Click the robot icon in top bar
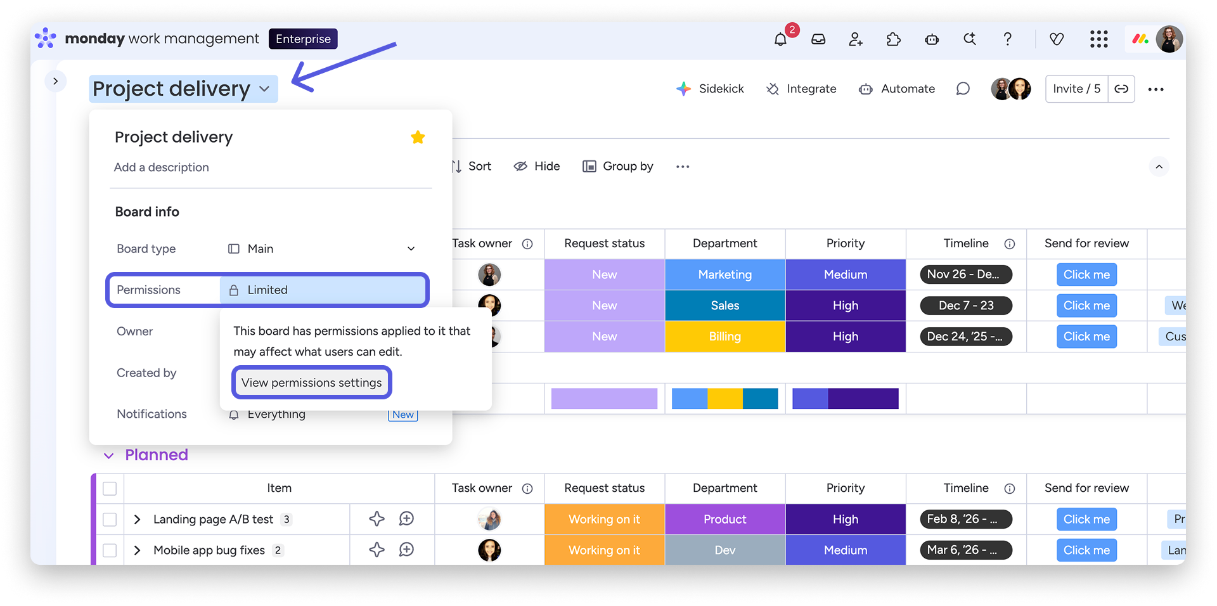 point(932,39)
